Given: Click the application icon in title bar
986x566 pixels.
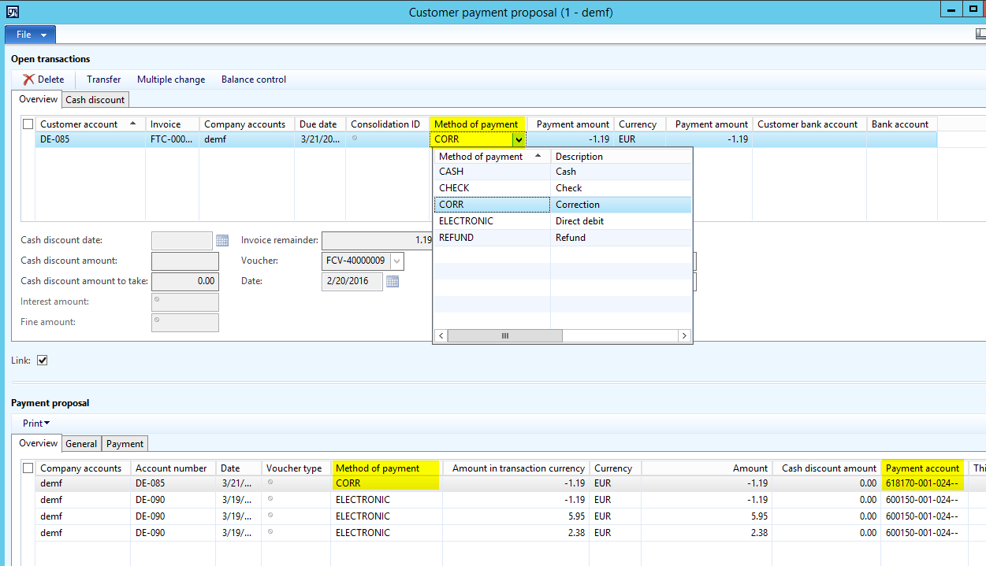Looking at the screenshot, I should point(13,12).
